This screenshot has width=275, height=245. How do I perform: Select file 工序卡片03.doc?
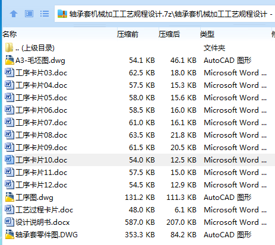tap(42, 73)
